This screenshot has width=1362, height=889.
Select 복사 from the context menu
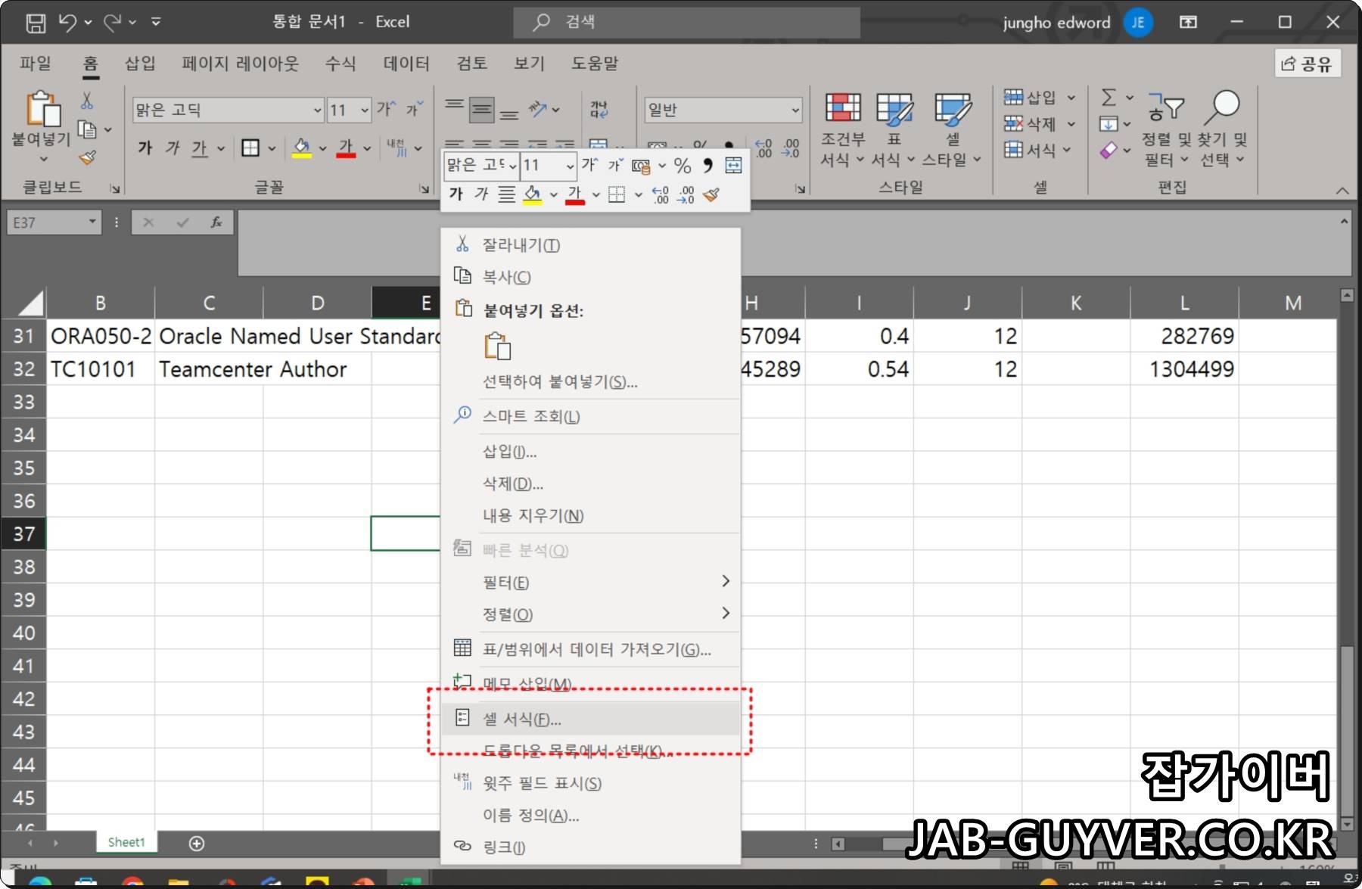(590, 277)
